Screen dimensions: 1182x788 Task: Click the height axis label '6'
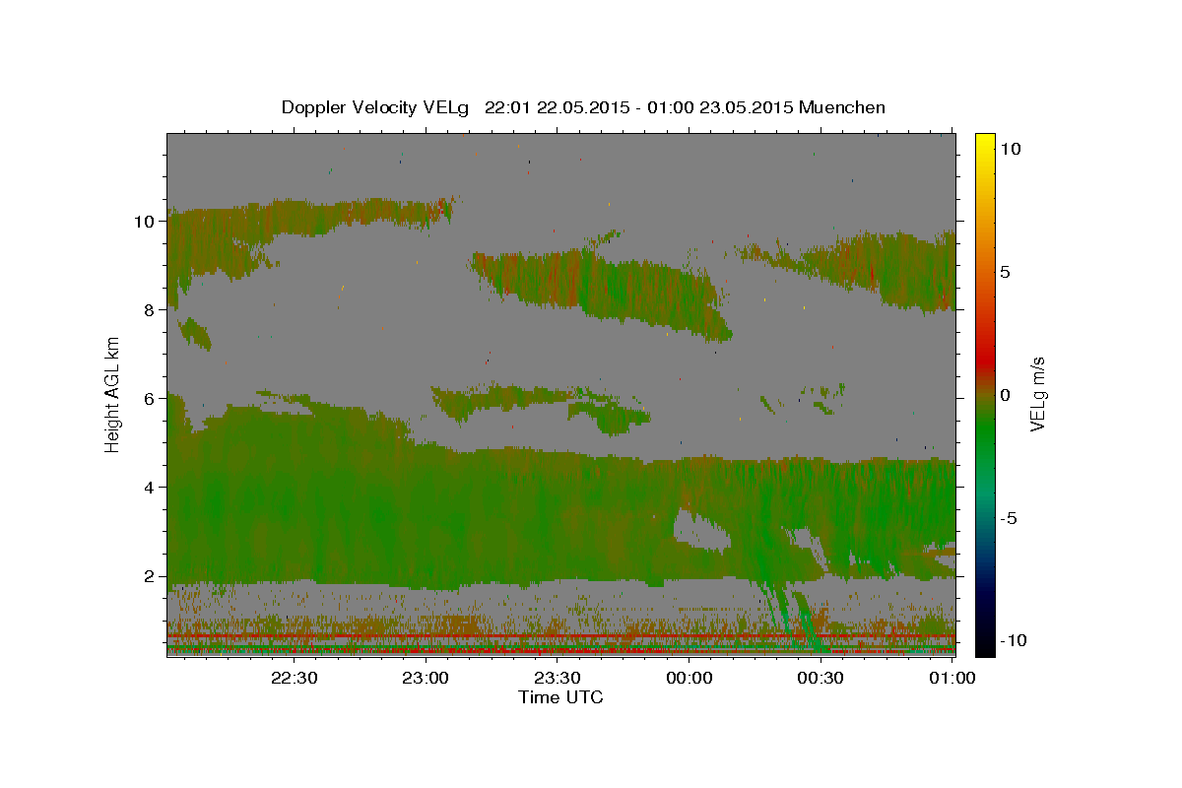(x=149, y=398)
